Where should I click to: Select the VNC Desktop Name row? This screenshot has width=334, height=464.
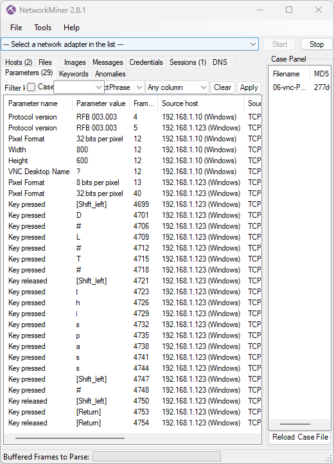pyautogui.click(x=133, y=172)
